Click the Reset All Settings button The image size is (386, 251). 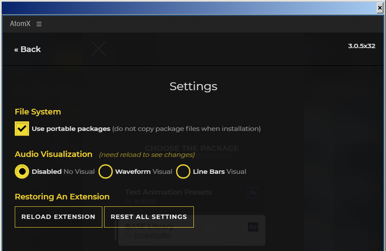pos(149,217)
